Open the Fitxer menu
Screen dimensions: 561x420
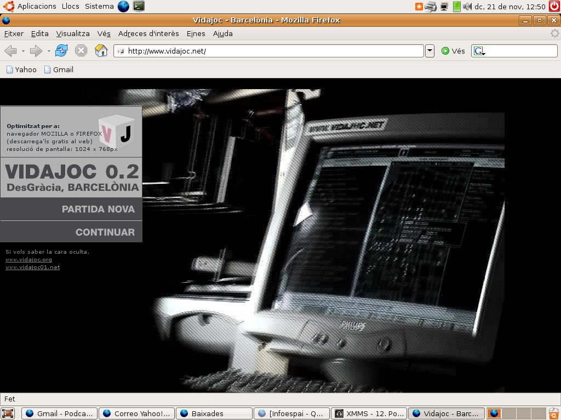pos(14,33)
